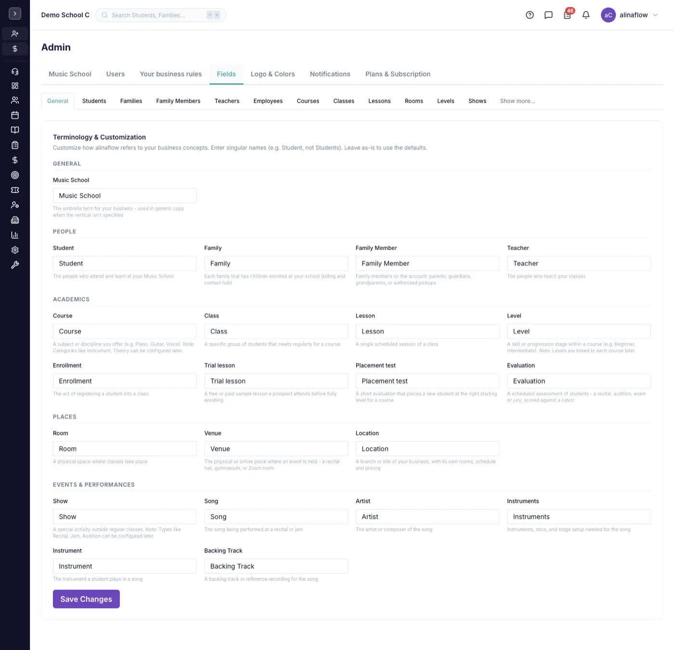Open the help question-mark icon
Viewport: 674px width, 650px height.
[530, 15]
